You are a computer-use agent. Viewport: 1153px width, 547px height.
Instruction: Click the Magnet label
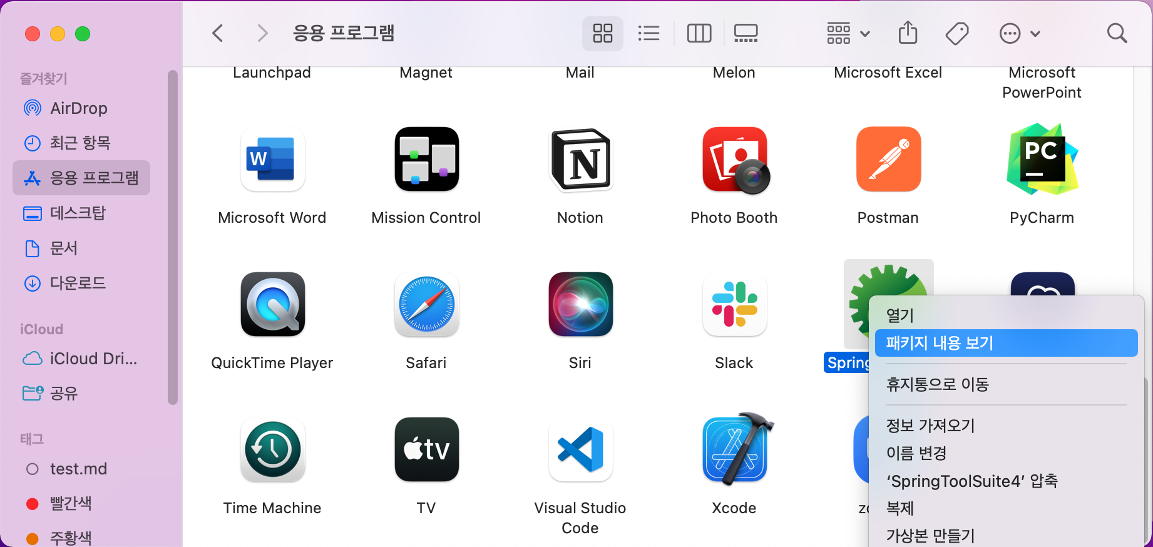tap(426, 73)
